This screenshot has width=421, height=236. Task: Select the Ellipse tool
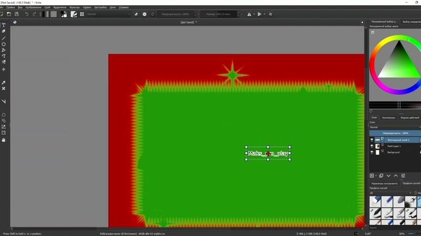(x=3, y=44)
